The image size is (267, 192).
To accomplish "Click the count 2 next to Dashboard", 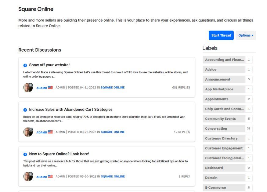I will point(249,168).
